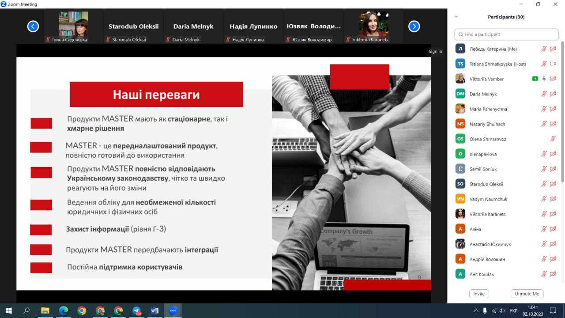Toggle the mute indicator on Starodub Oleksii's thumbnail
This screenshot has height=318, width=565.
pos(107,39)
